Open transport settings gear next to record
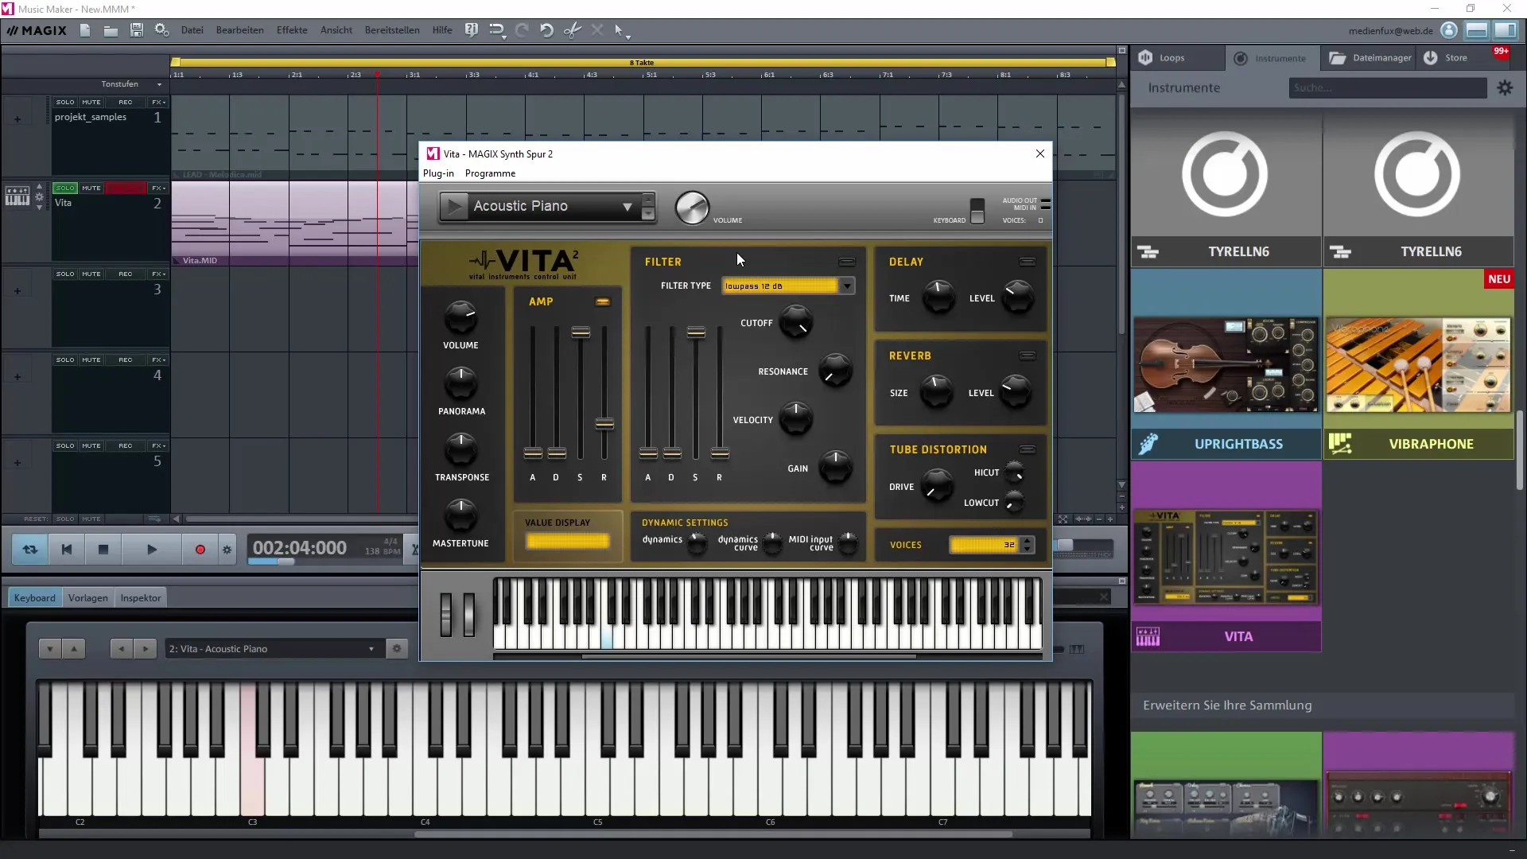 (227, 550)
